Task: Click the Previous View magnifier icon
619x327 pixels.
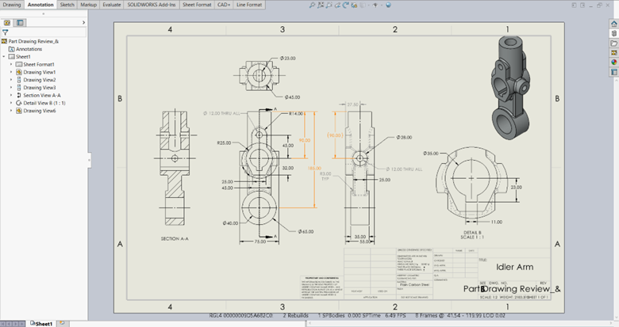Action: [x=329, y=5]
